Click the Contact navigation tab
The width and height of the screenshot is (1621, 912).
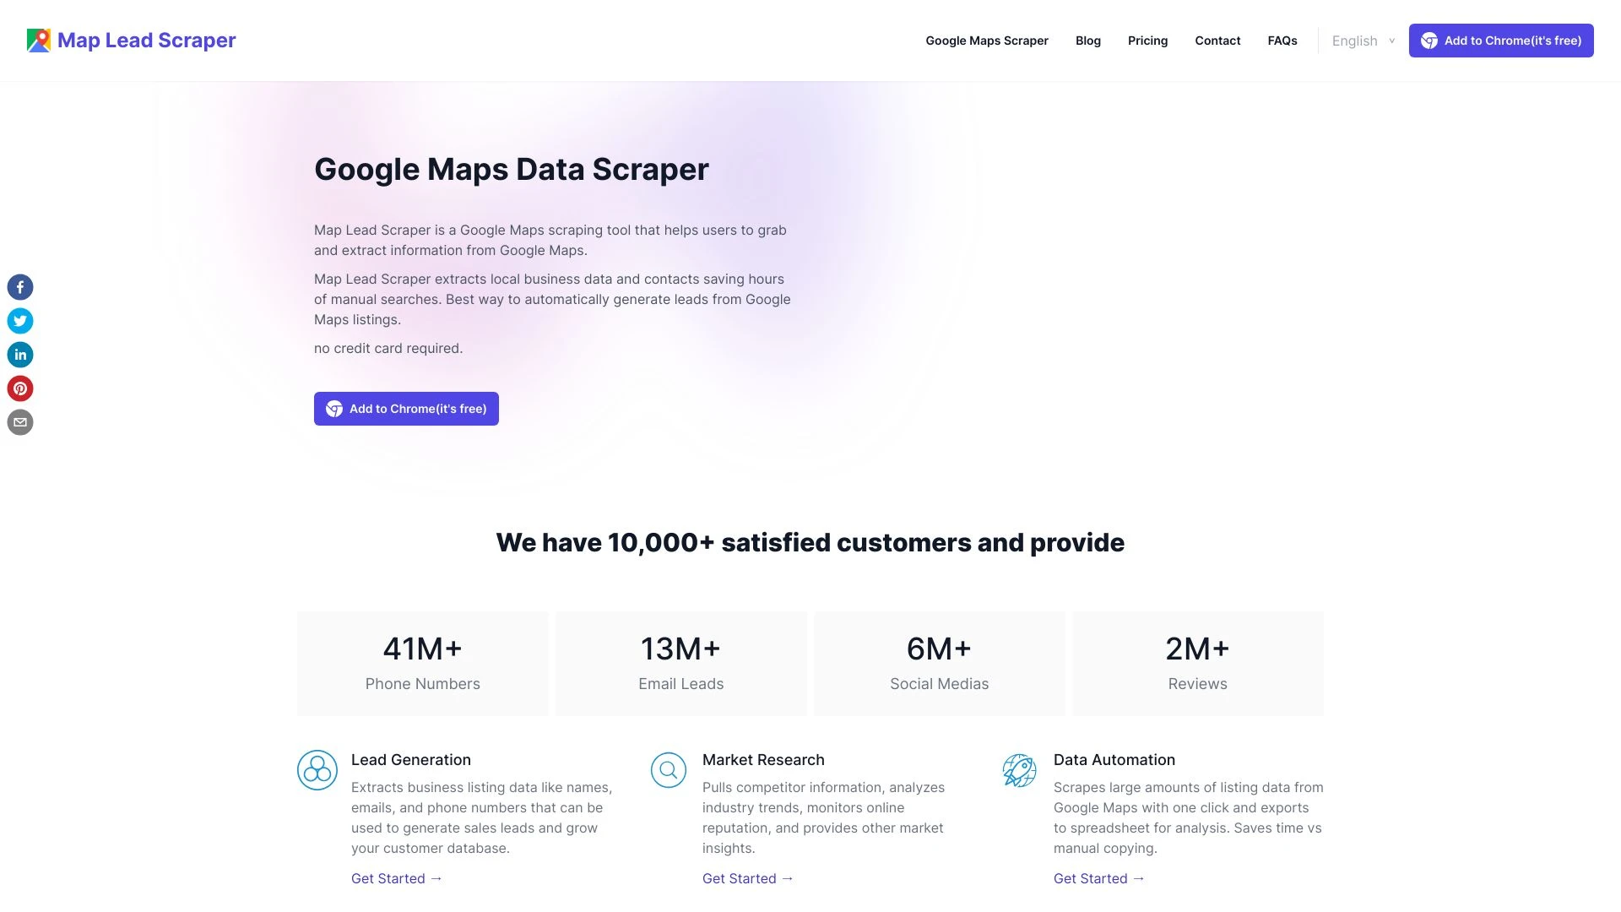tap(1218, 40)
